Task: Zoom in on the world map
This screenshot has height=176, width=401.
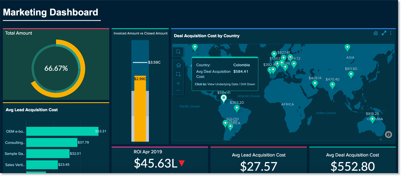Action: 178,83
